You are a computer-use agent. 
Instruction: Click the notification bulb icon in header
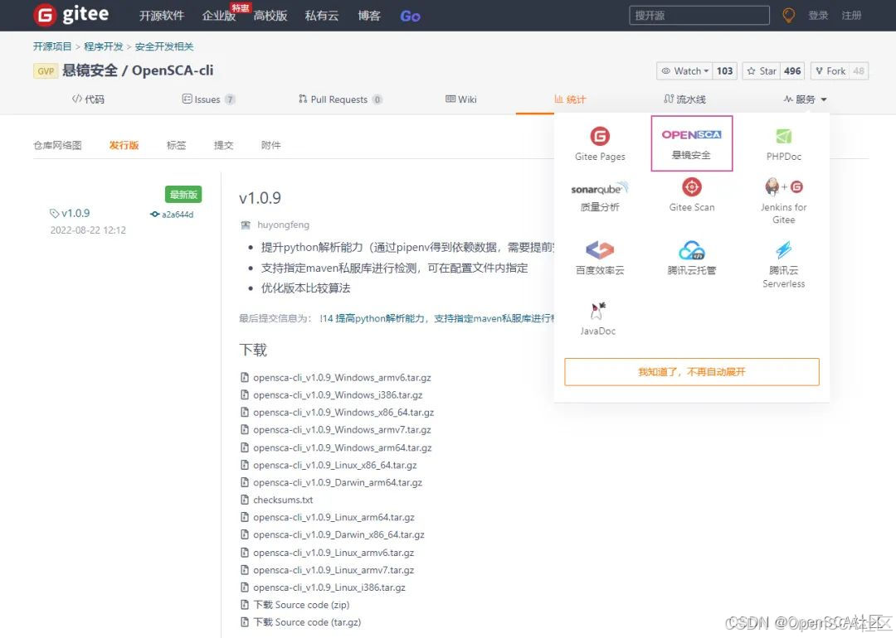[789, 16]
